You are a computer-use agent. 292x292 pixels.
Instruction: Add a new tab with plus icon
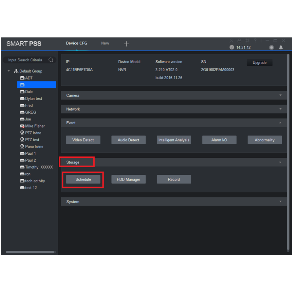coord(127,44)
